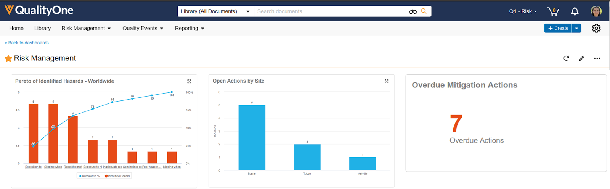Click the Coming into co hazard bar

tap(132, 157)
